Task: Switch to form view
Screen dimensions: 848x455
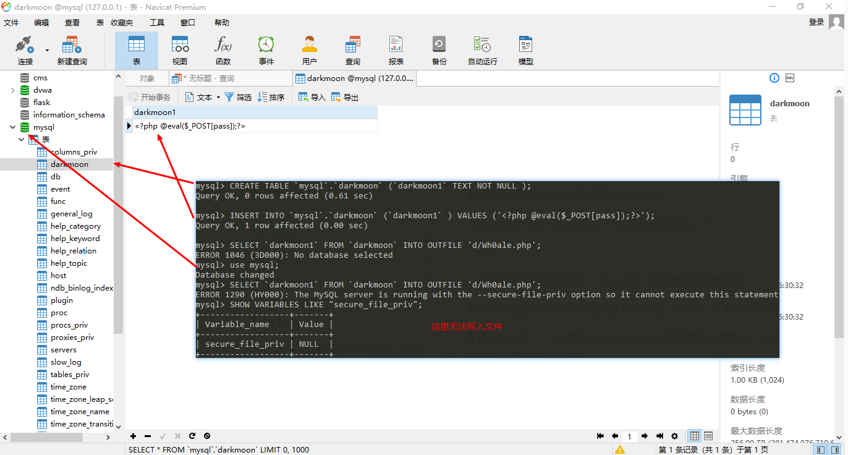Action: pos(708,436)
